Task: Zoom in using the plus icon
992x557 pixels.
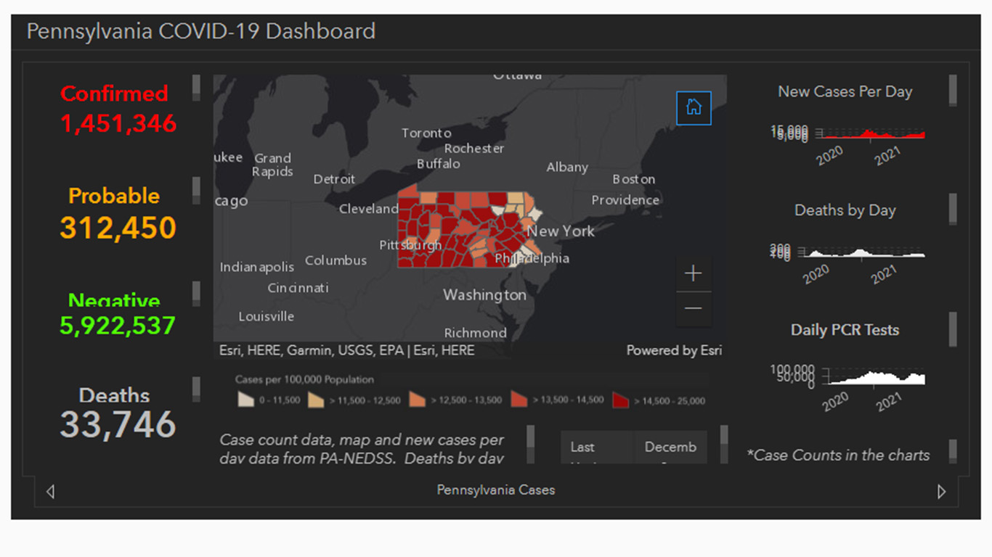Action: tap(693, 273)
